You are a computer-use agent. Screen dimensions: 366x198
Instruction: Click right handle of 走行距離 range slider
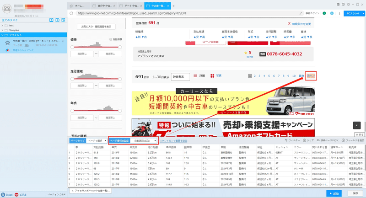coord(120,79)
